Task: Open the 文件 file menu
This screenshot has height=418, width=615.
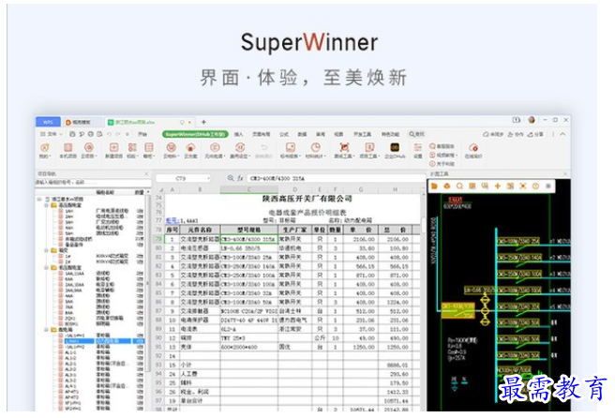Action: (x=51, y=134)
